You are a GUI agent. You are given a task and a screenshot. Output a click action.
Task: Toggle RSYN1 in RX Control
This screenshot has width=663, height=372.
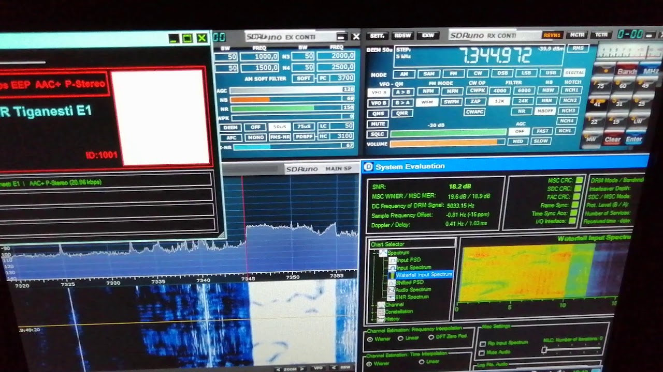(552, 35)
